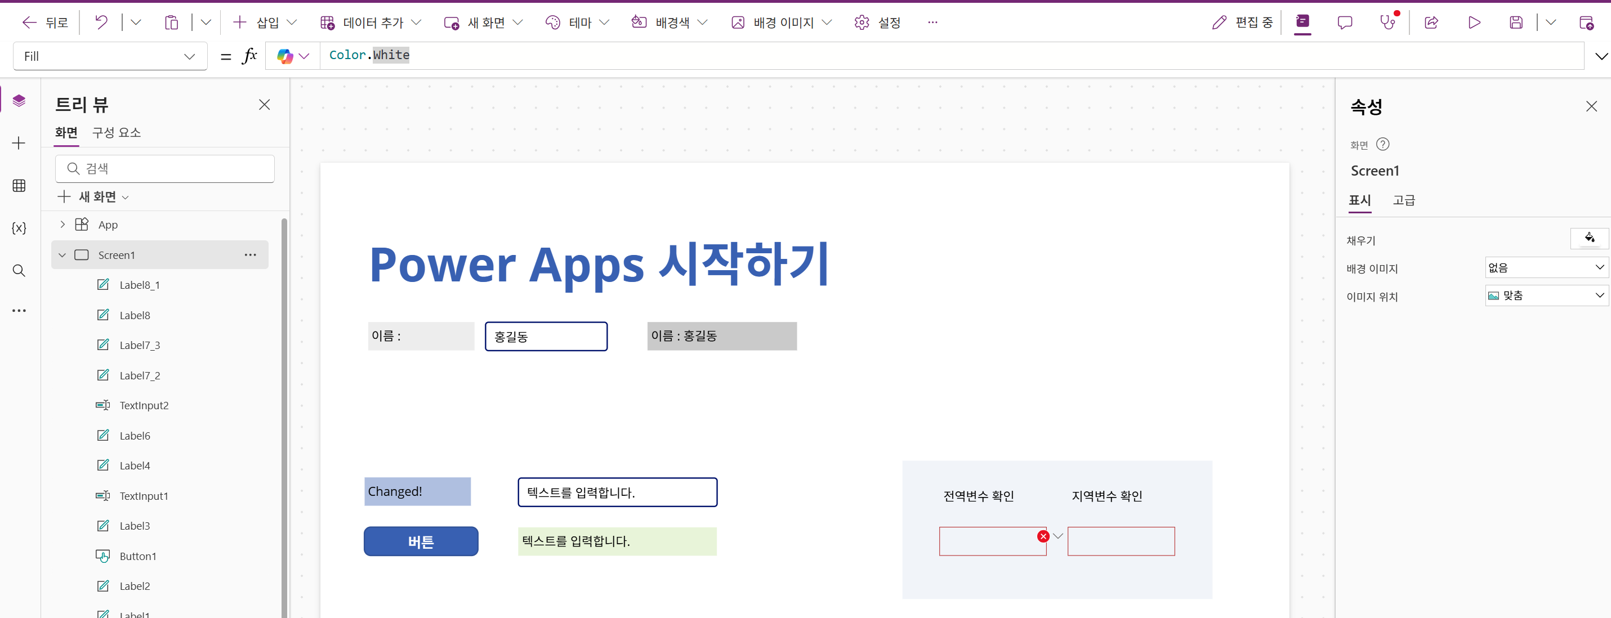1611x618 pixels.
Task: Switch to the 구성 요소 tab
Action: [117, 132]
